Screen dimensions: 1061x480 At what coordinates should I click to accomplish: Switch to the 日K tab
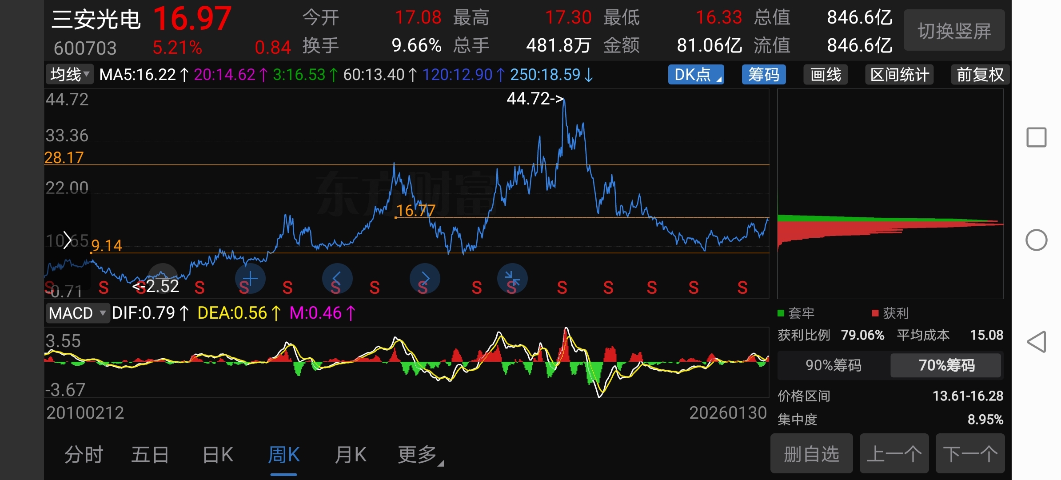click(x=218, y=455)
